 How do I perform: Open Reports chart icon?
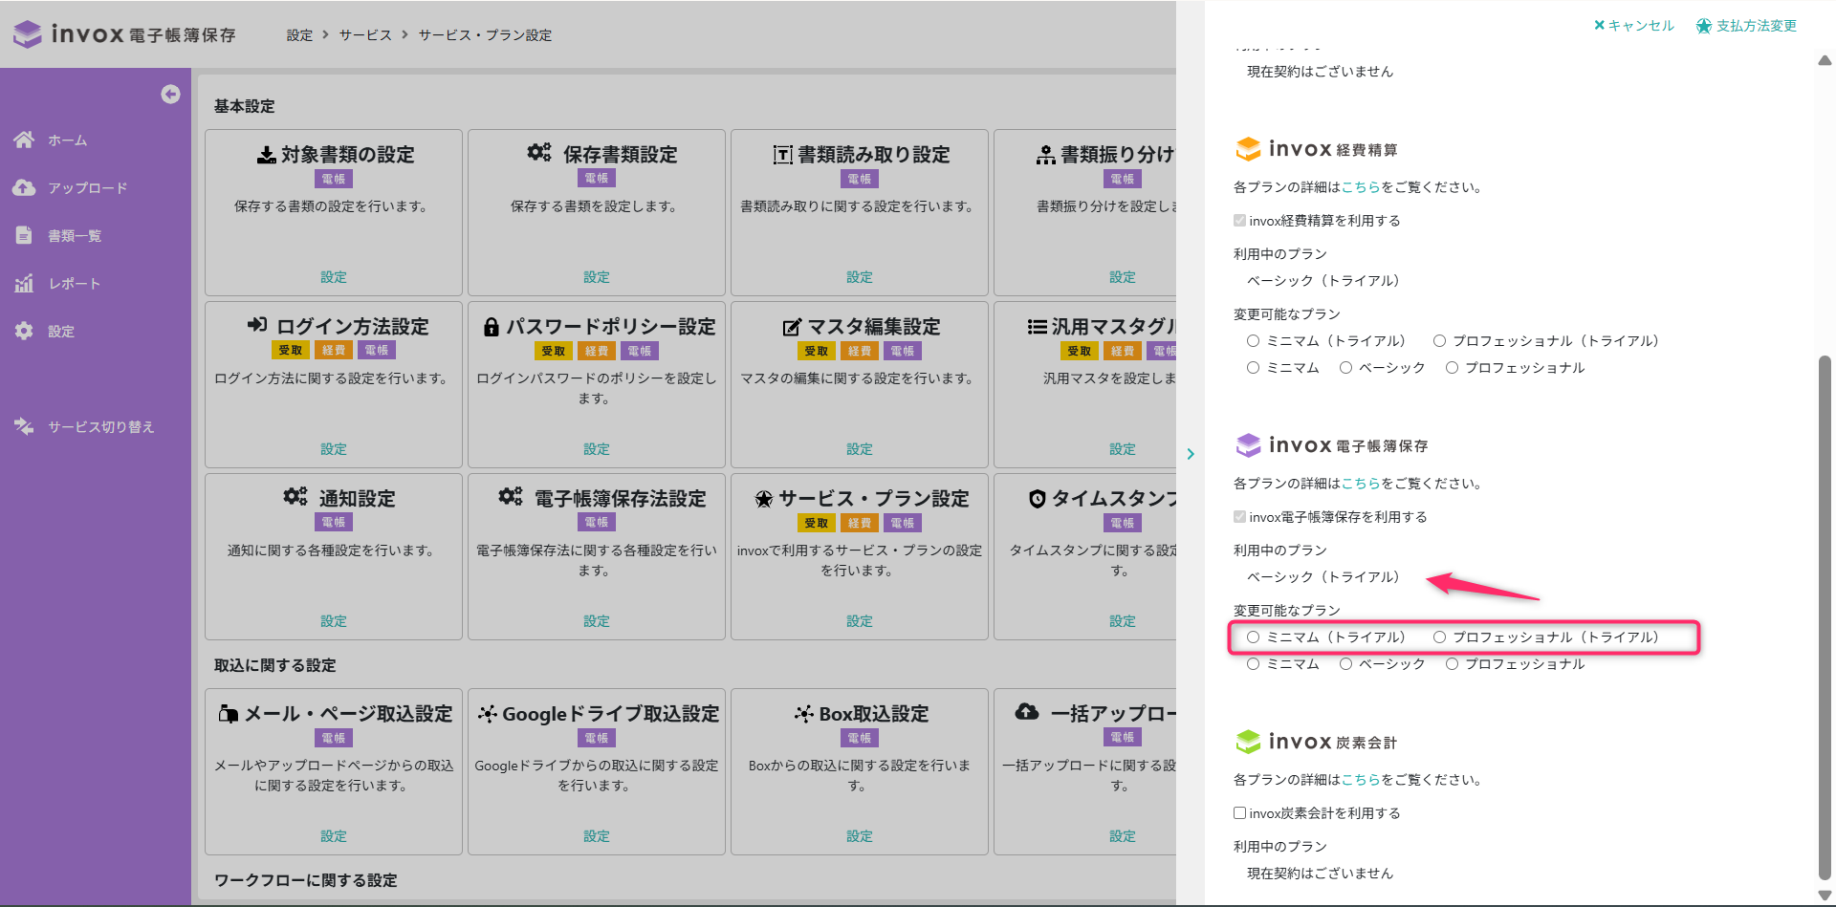[x=24, y=283]
